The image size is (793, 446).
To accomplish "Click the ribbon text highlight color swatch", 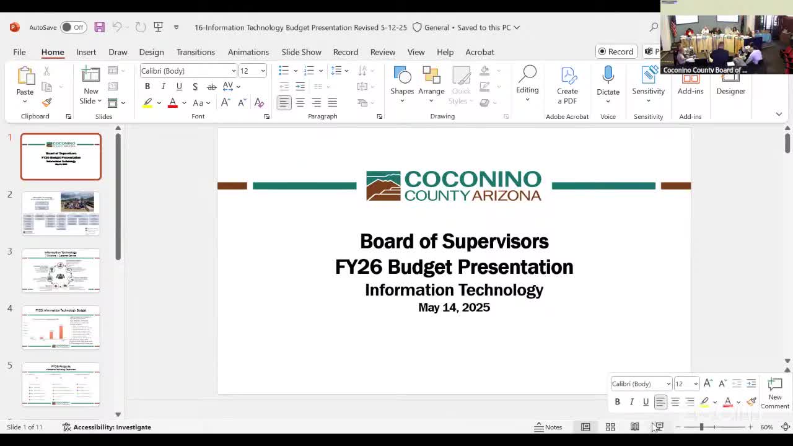I will (x=147, y=103).
